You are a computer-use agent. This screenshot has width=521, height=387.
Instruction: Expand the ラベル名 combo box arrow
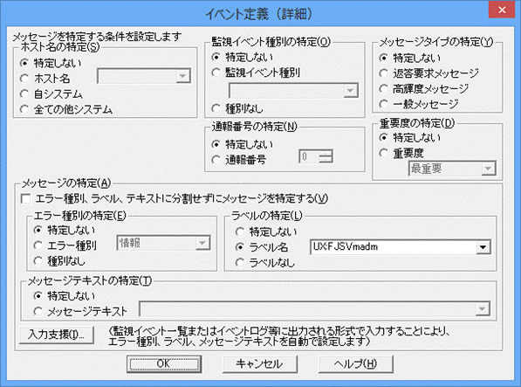[x=483, y=247]
